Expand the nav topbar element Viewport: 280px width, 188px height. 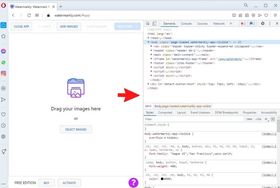(151, 46)
